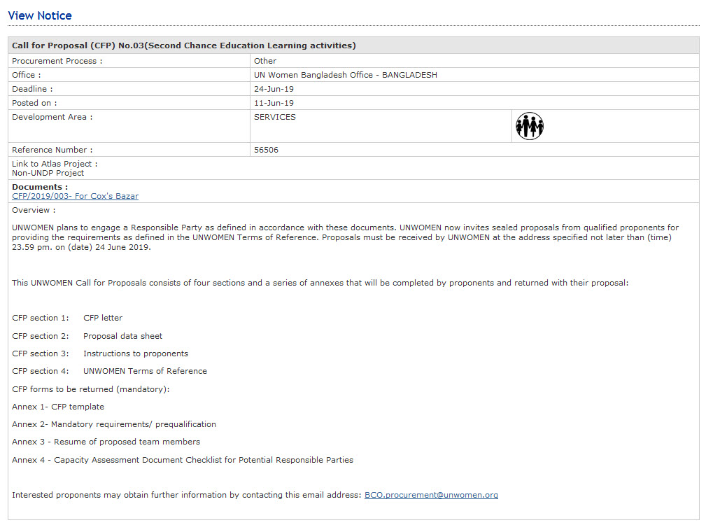
Task: Select the posted date 11-Jun-19
Action: 274,103
